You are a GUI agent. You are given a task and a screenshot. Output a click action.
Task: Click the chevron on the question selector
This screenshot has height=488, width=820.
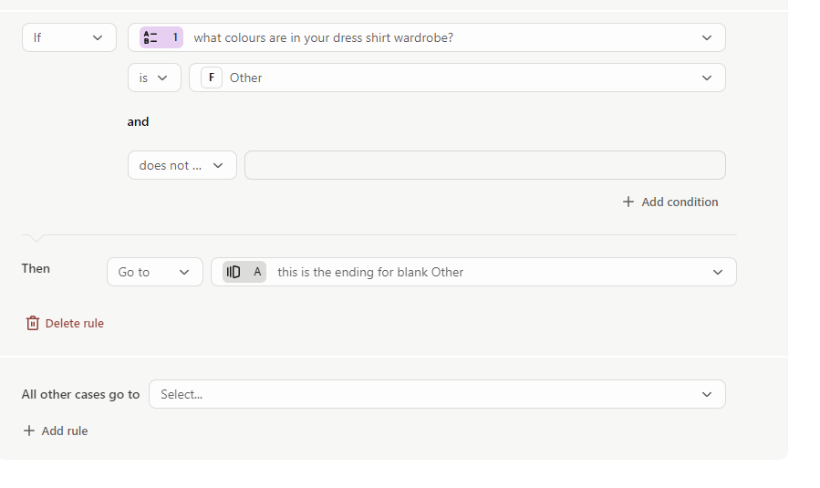click(x=707, y=37)
